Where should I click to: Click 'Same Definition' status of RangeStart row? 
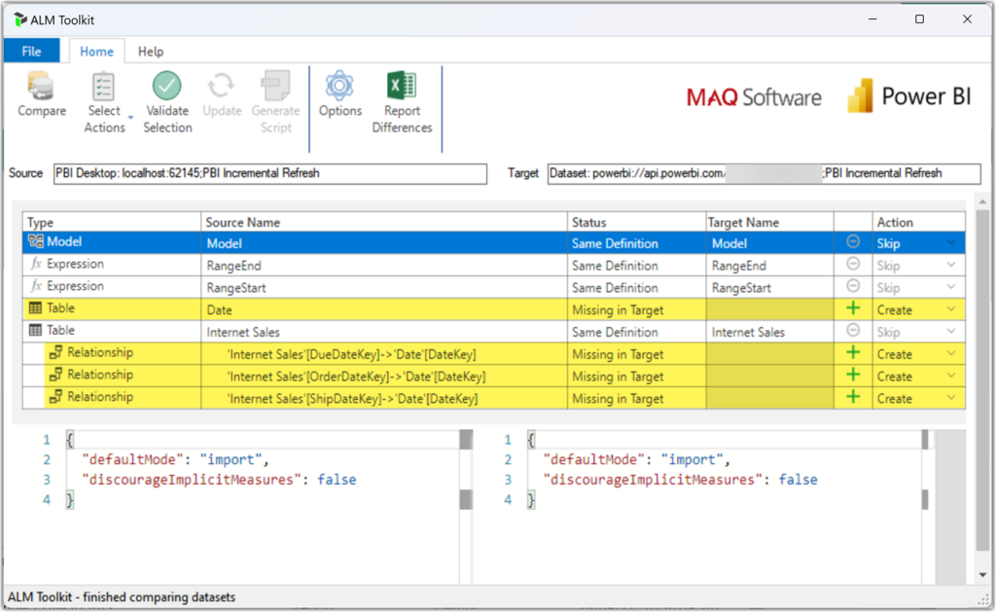pos(615,288)
